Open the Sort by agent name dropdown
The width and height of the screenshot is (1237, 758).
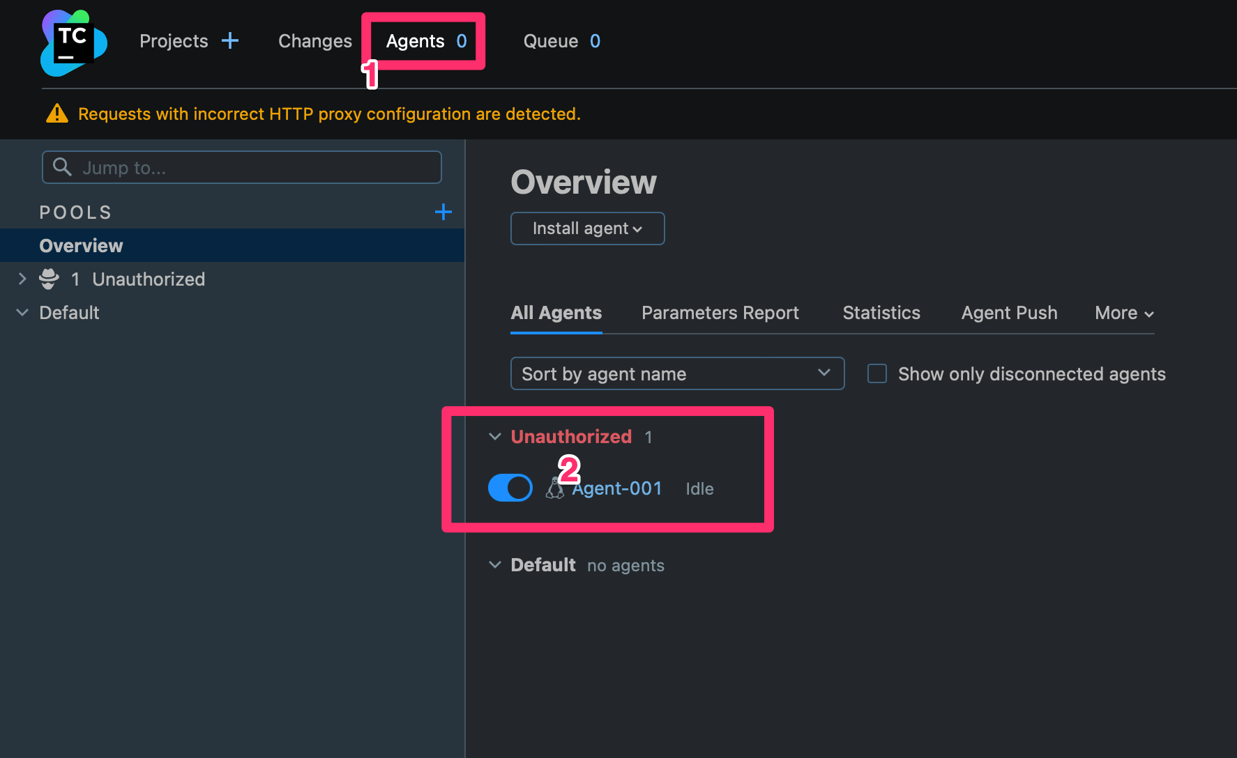[676, 374]
